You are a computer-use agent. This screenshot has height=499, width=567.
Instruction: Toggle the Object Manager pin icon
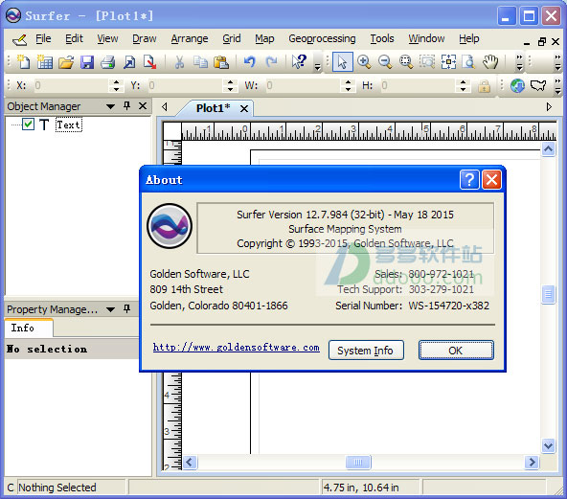pyautogui.click(x=126, y=105)
